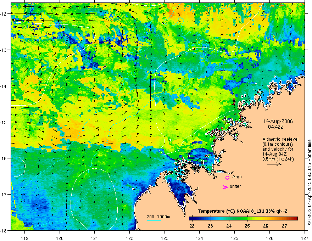Click the latitude axis label '-16'

coord(4,158)
